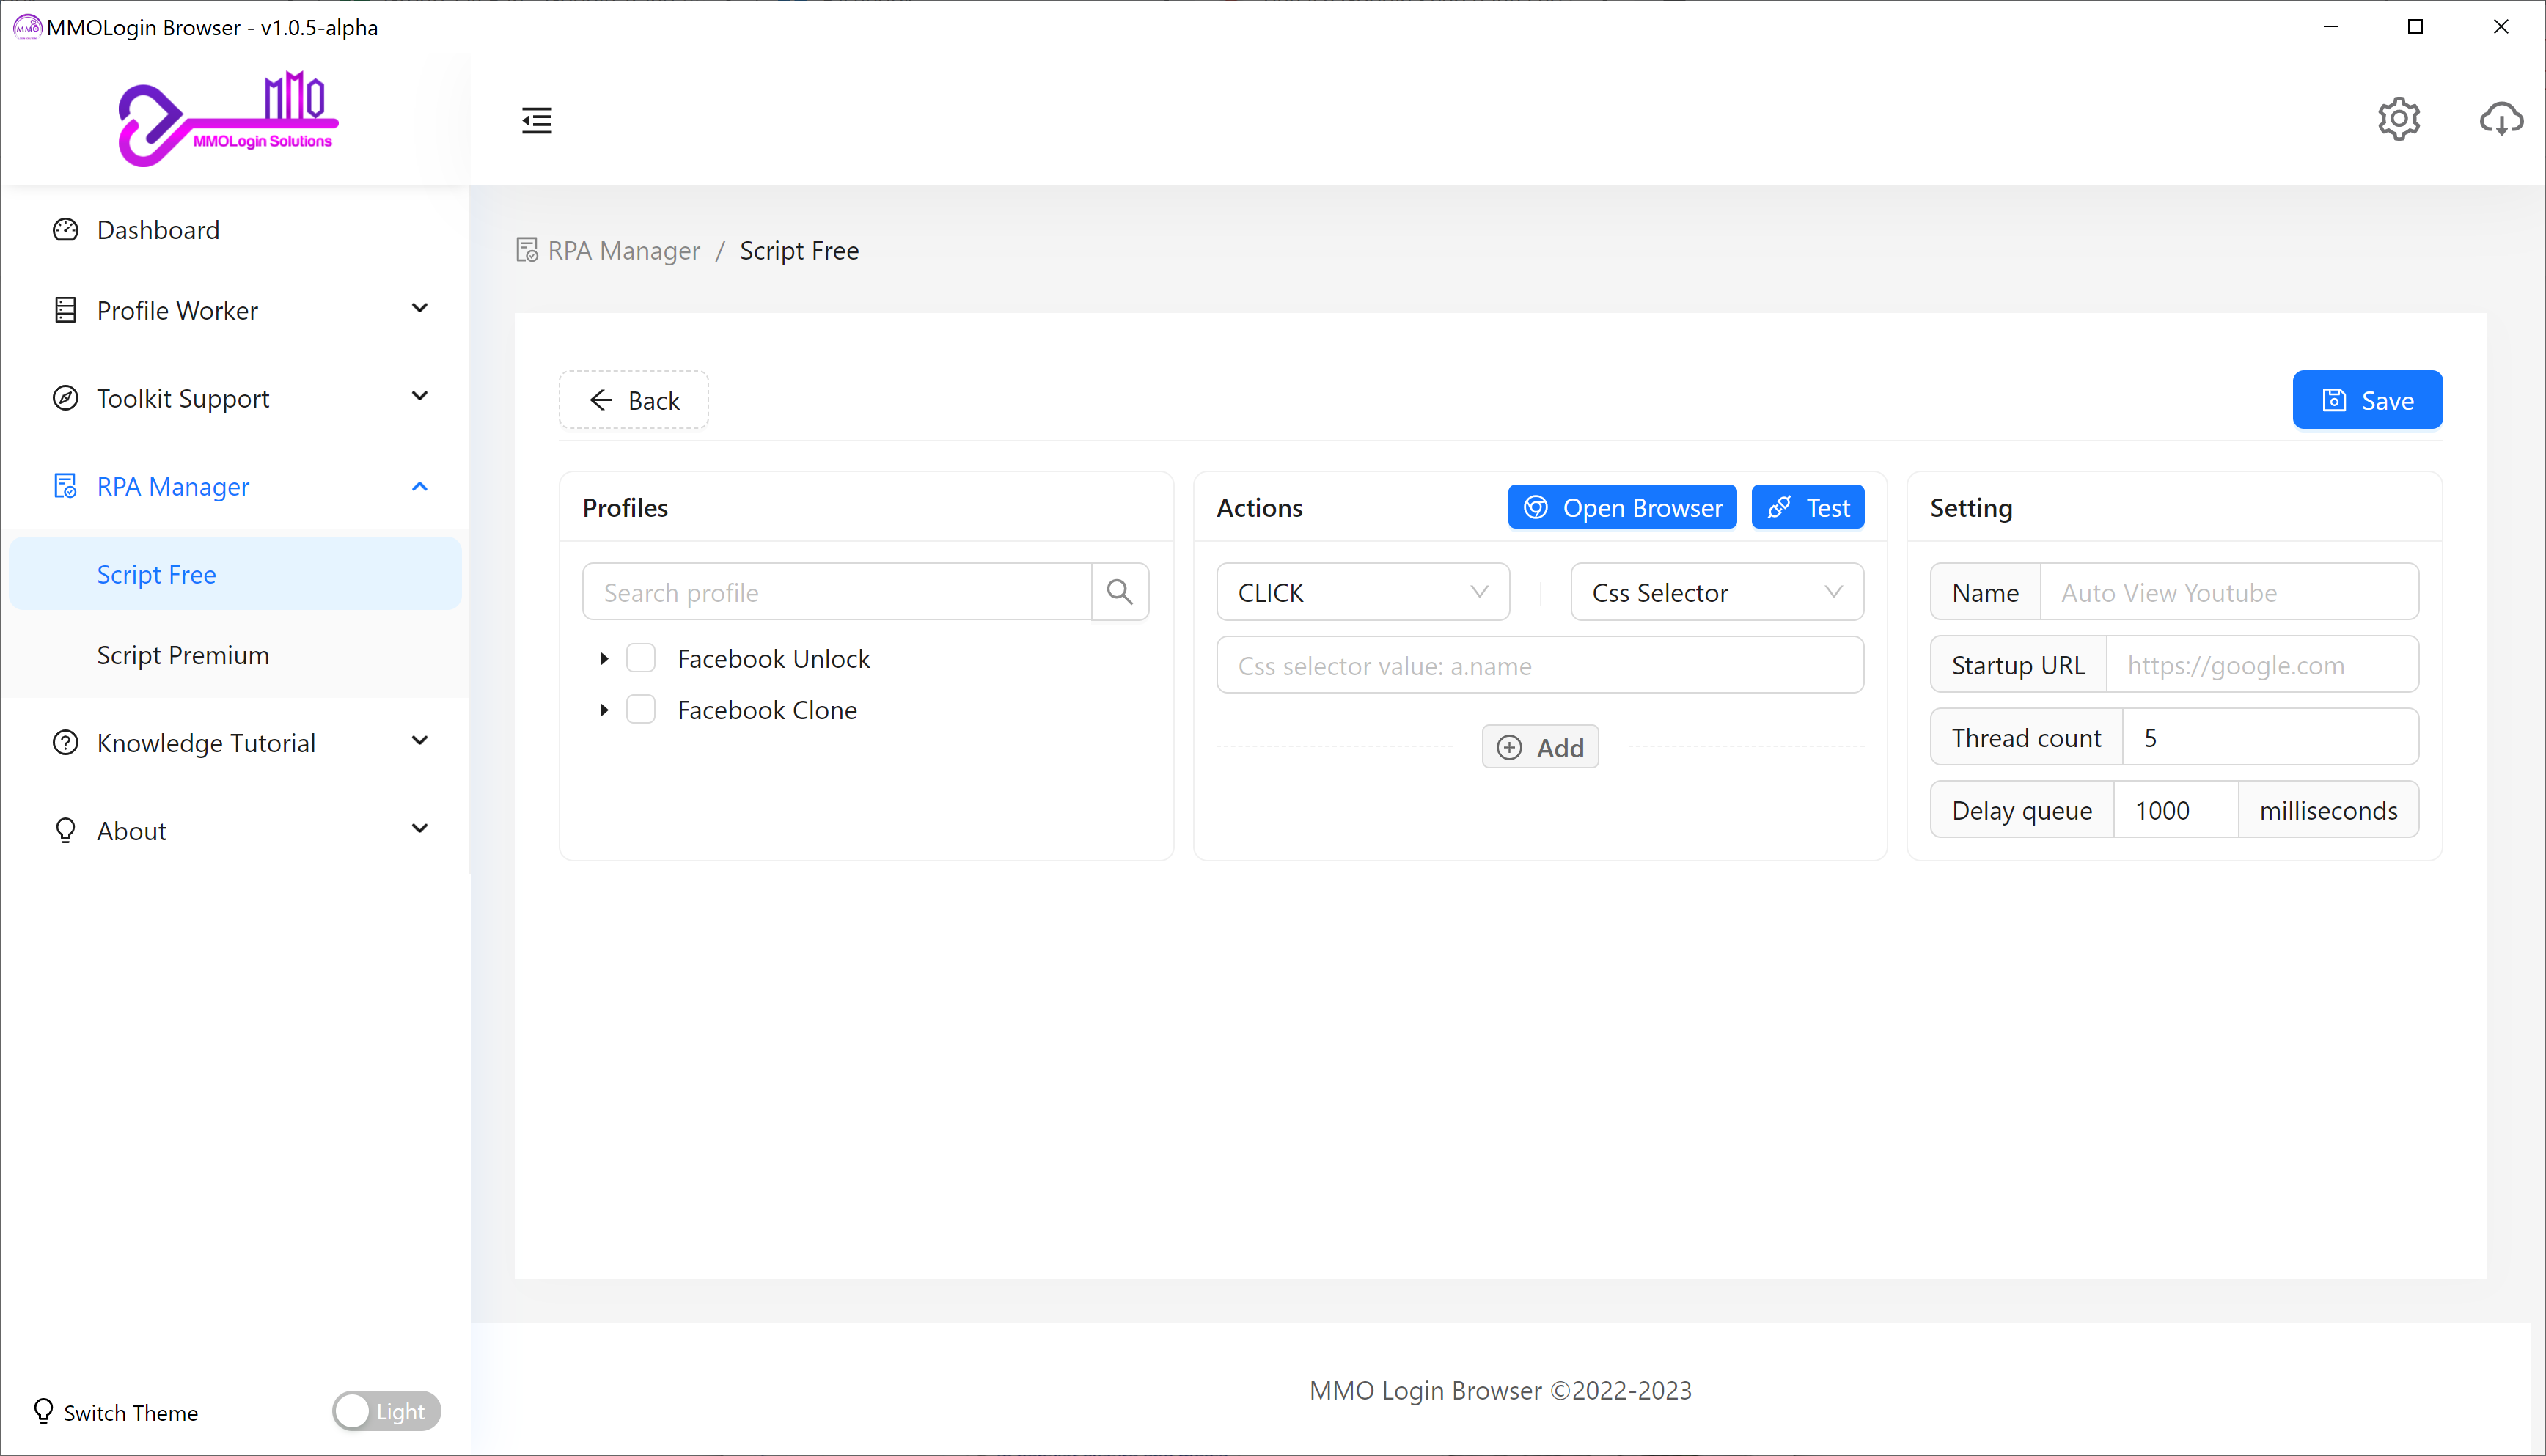Click the cloud download icon
Screen dimensions: 2546x1456
pyautogui.click(x=2500, y=119)
